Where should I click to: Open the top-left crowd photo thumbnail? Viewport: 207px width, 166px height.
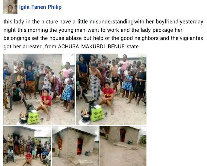39,89
